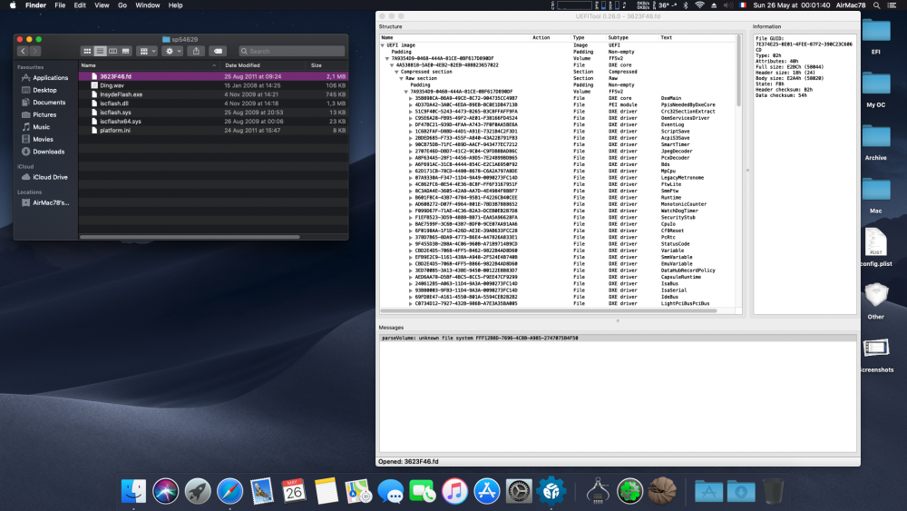Click the Finder edit tags button
The width and height of the screenshot is (907, 511).
[x=218, y=51]
